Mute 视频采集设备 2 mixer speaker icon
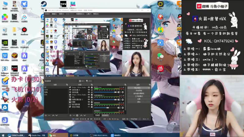 [119, 100]
